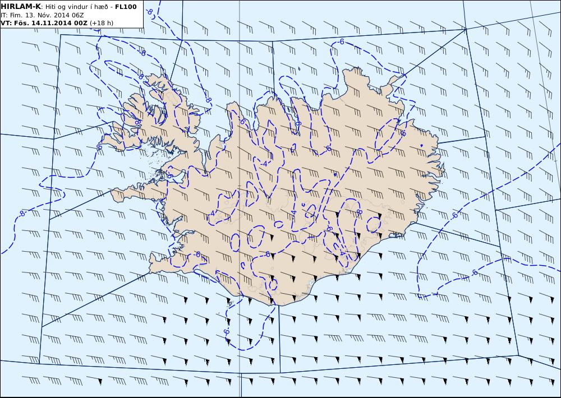
Task: Click the -6 isotherm label offshore south of Iceland
Action: tap(226, 331)
